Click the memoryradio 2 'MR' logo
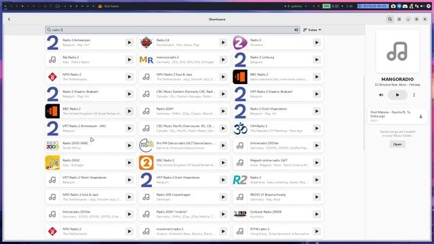 coord(146,60)
